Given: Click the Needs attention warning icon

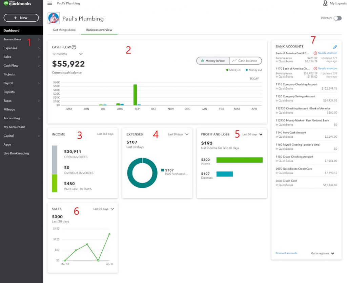Looking at the screenshot, I should [x=315, y=53].
